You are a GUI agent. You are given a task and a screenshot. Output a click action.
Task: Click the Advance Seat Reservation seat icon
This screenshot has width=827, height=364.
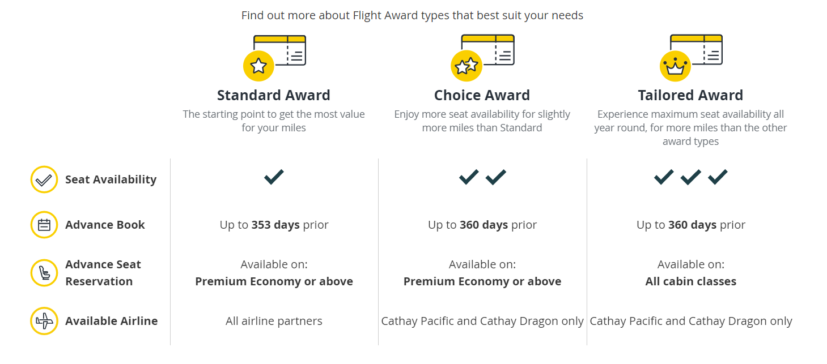coord(44,273)
